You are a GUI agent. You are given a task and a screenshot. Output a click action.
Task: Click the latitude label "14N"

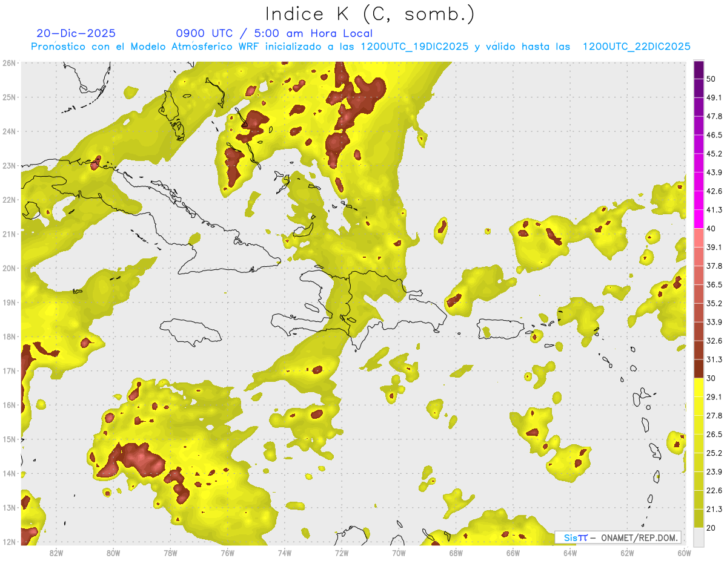(9, 473)
